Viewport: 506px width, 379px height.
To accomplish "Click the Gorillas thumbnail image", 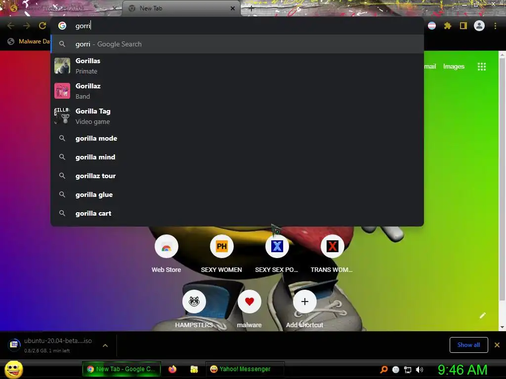I will coord(62,66).
